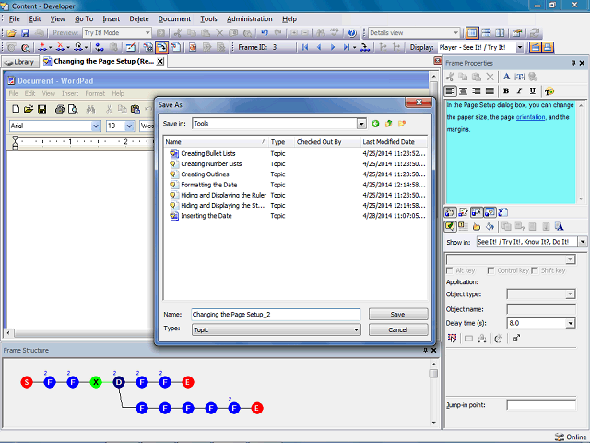
Task: Go to the next frame arrow
Action: (x=333, y=47)
